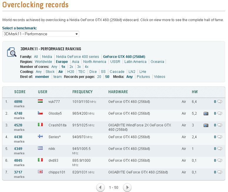Set region to Latin America

[135, 62]
